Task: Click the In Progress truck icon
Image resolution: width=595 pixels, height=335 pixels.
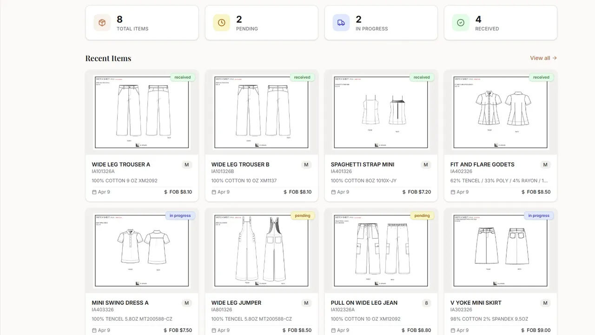Action: coord(341,22)
